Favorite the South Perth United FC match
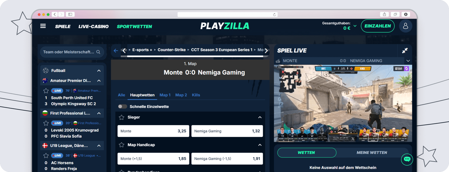The image size is (449, 172). pos(46,91)
